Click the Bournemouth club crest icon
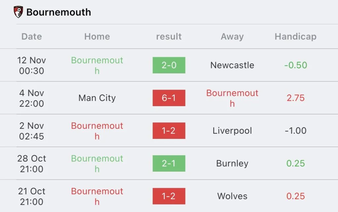 (18, 12)
